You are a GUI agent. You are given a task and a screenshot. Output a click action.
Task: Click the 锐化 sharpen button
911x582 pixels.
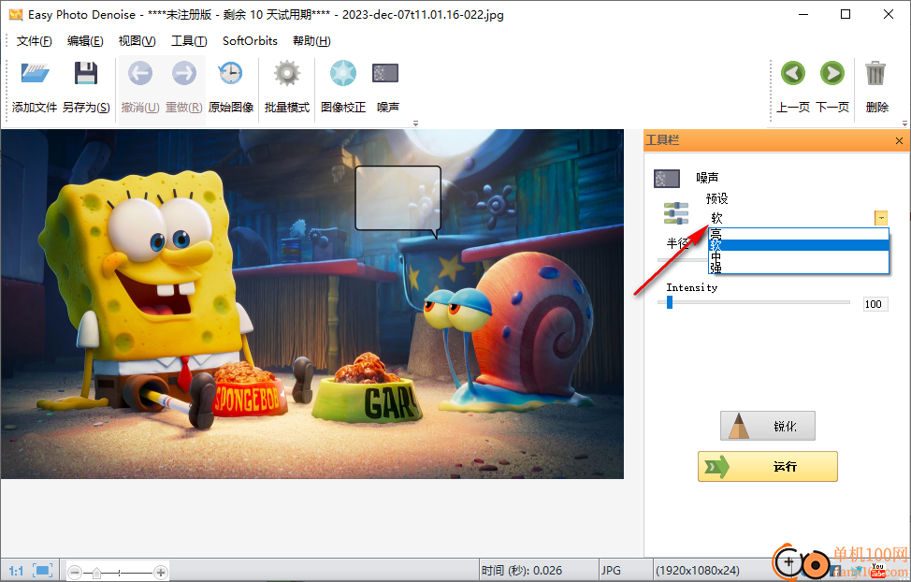pyautogui.click(x=768, y=426)
